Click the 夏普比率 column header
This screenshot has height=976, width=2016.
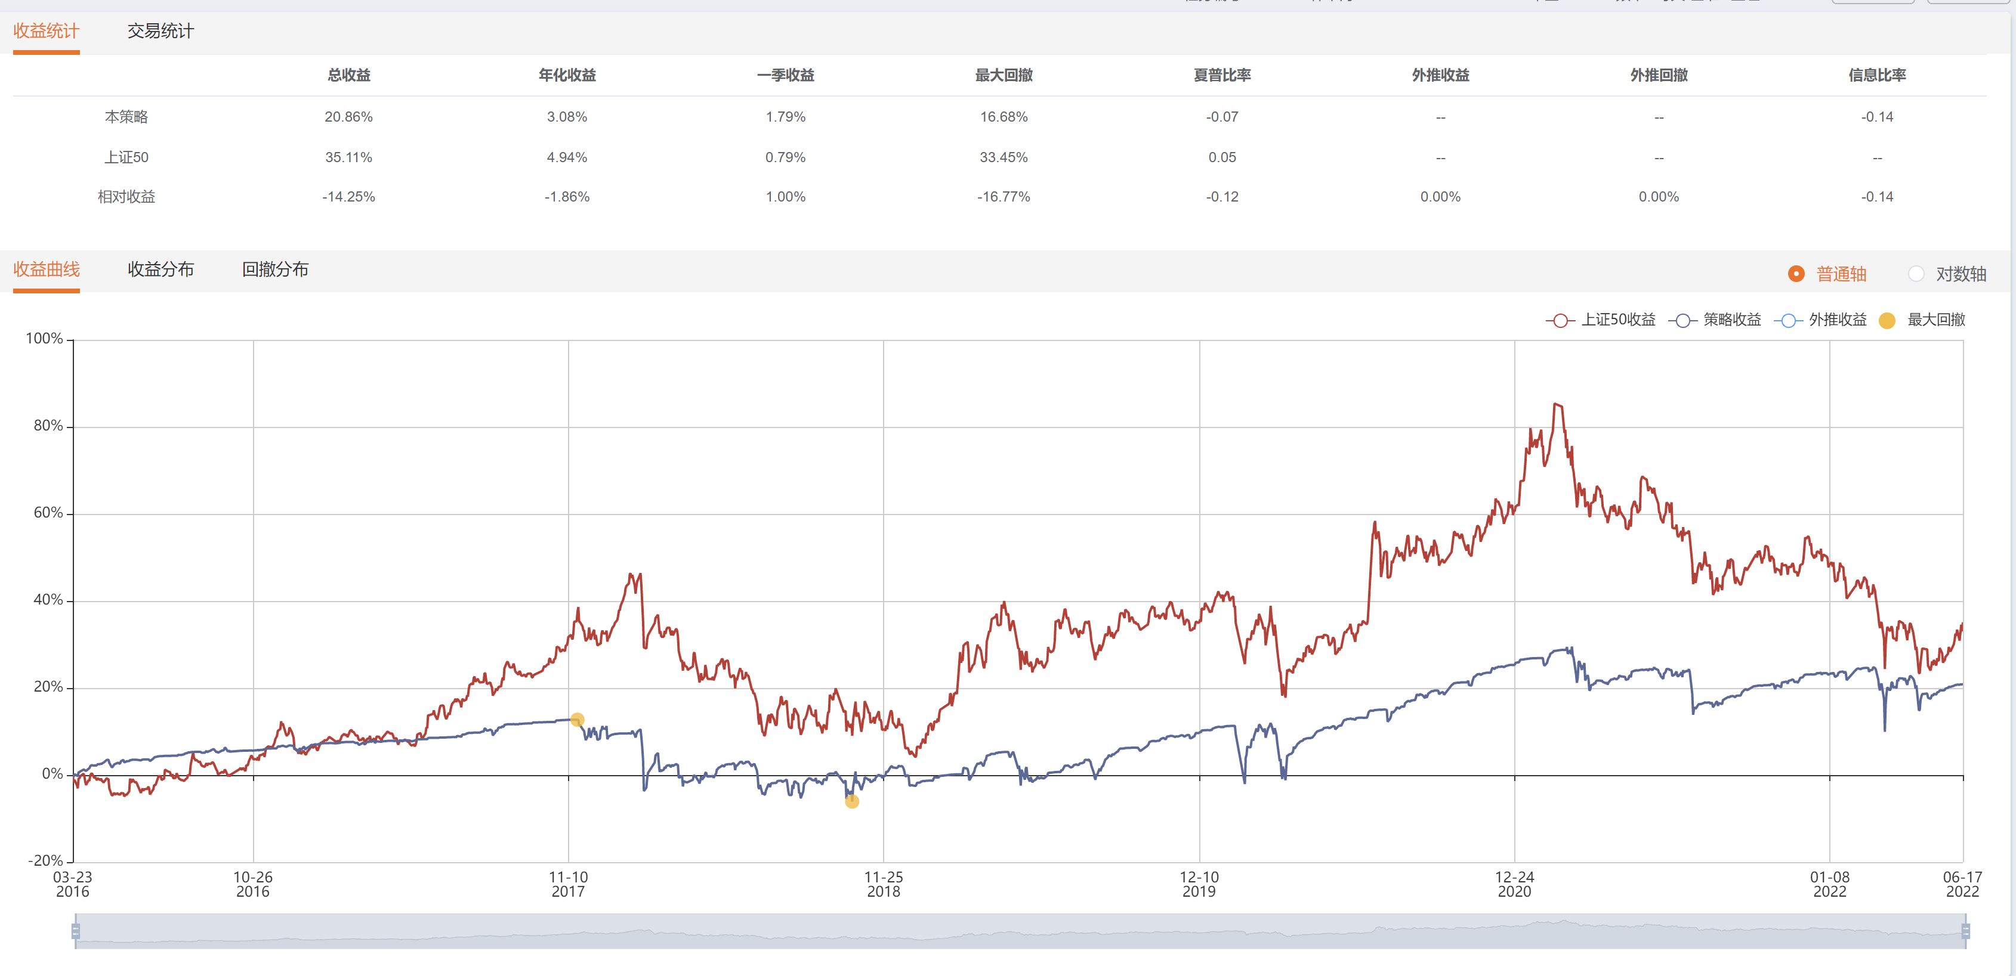pos(1222,75)
